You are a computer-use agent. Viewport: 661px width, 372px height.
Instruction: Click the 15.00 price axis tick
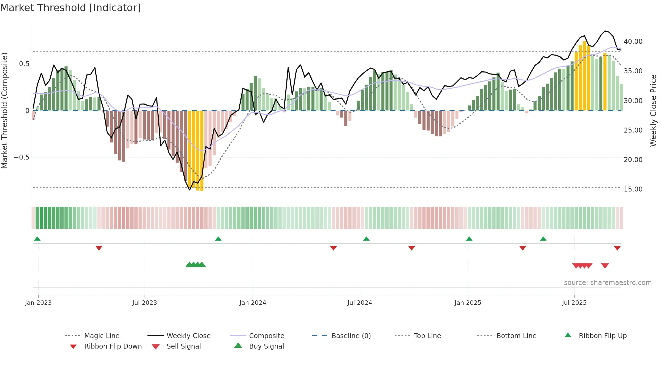(x=633, y=189)
